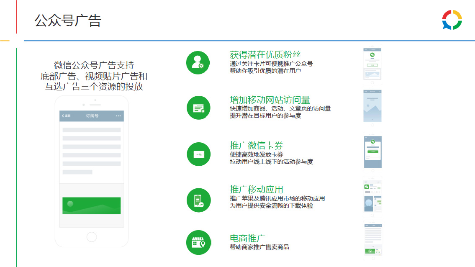Click the heading 推广移动应用
The width and height of the screenshot is (475, 267).
[256, 190]
